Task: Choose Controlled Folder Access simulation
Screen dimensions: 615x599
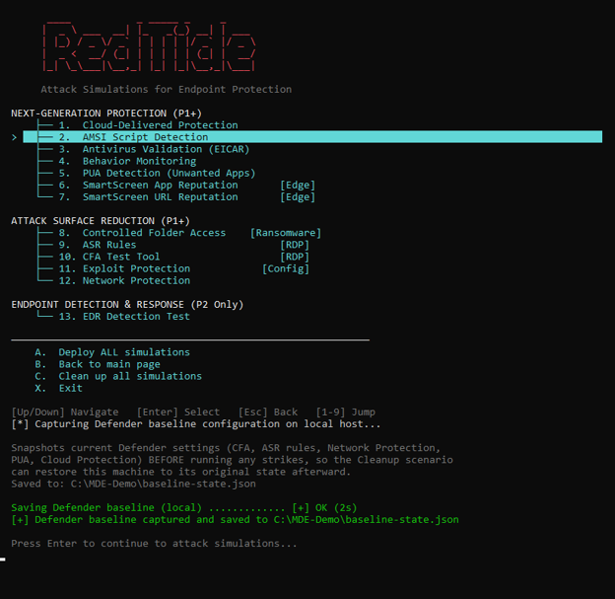Action: pos(142,233)
